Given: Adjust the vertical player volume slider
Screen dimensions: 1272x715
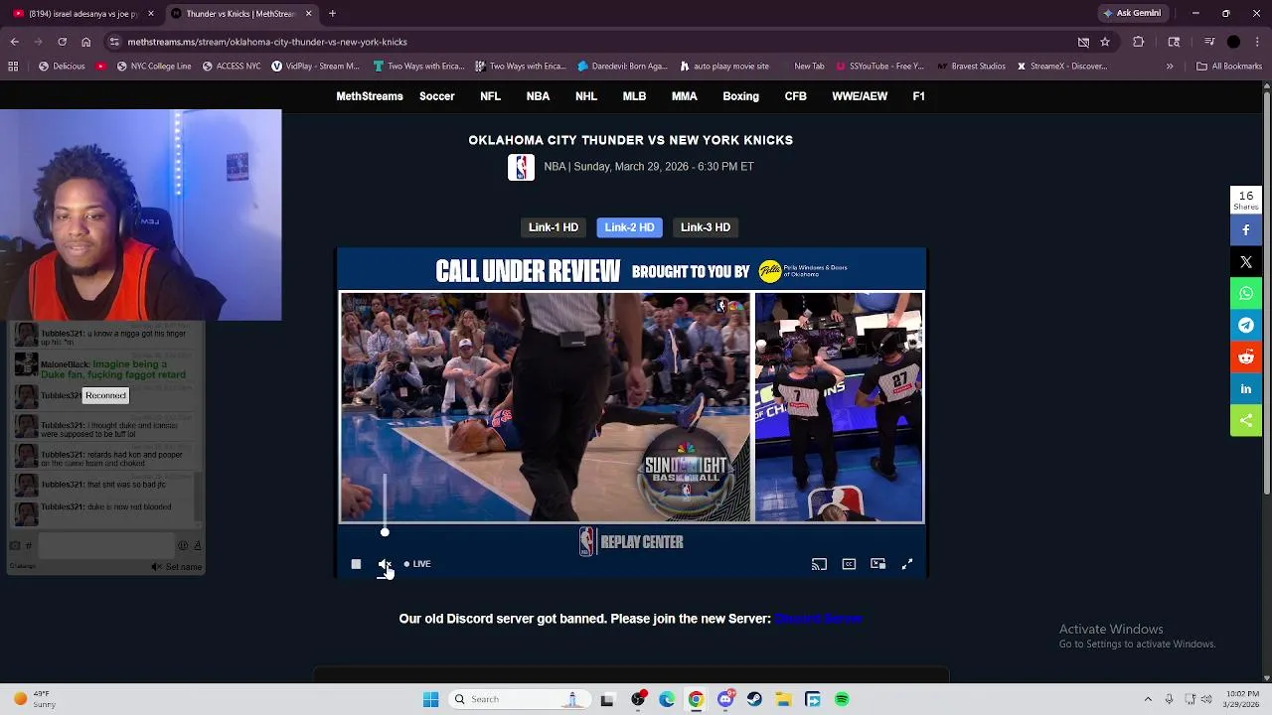Looking at the screenshot, I should tap(385, 504).
